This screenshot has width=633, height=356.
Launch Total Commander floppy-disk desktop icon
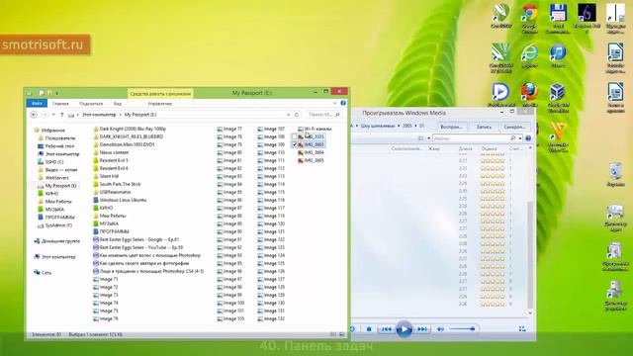[558, 17]
